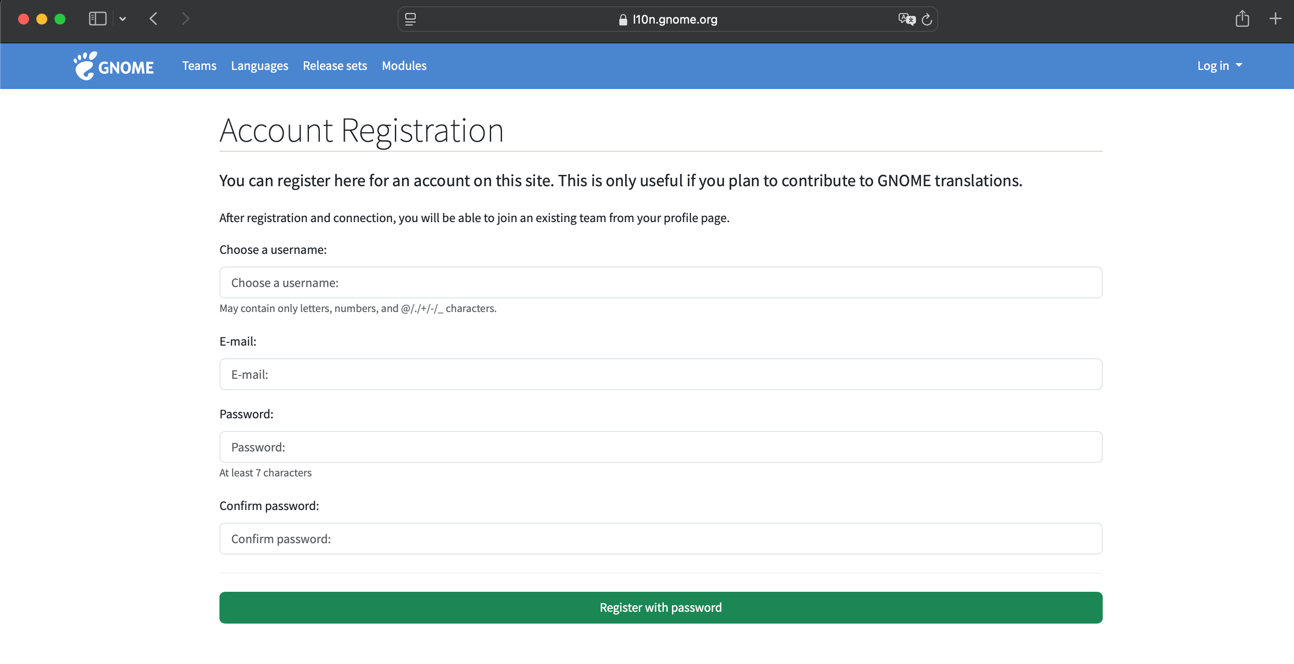Open the page reader icon in address bar
The image size is (1294, 664).
[410, 19]
